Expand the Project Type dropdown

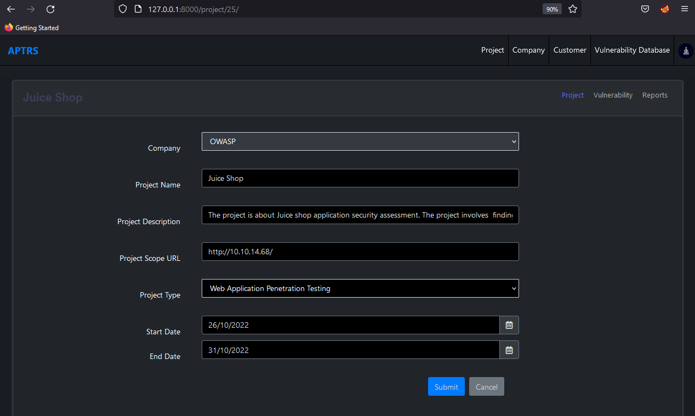[x=360, y=288]
